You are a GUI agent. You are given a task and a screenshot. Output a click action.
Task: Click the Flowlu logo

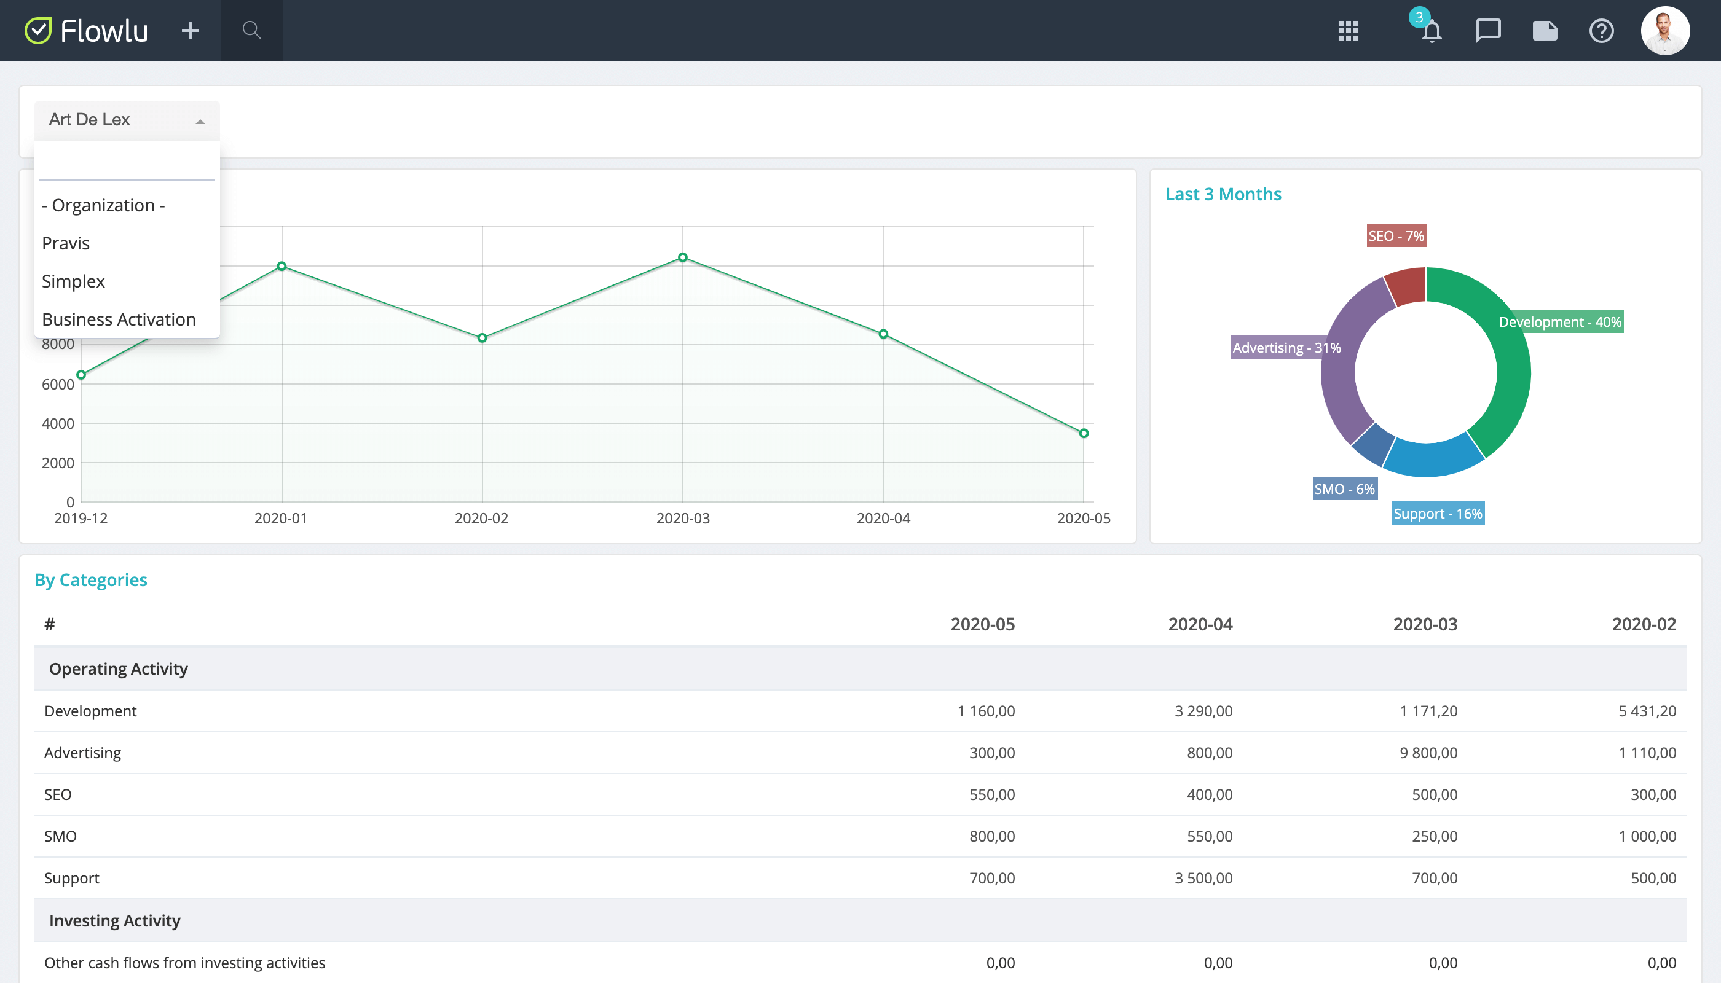pyautogui.click(x=87, y=30)
